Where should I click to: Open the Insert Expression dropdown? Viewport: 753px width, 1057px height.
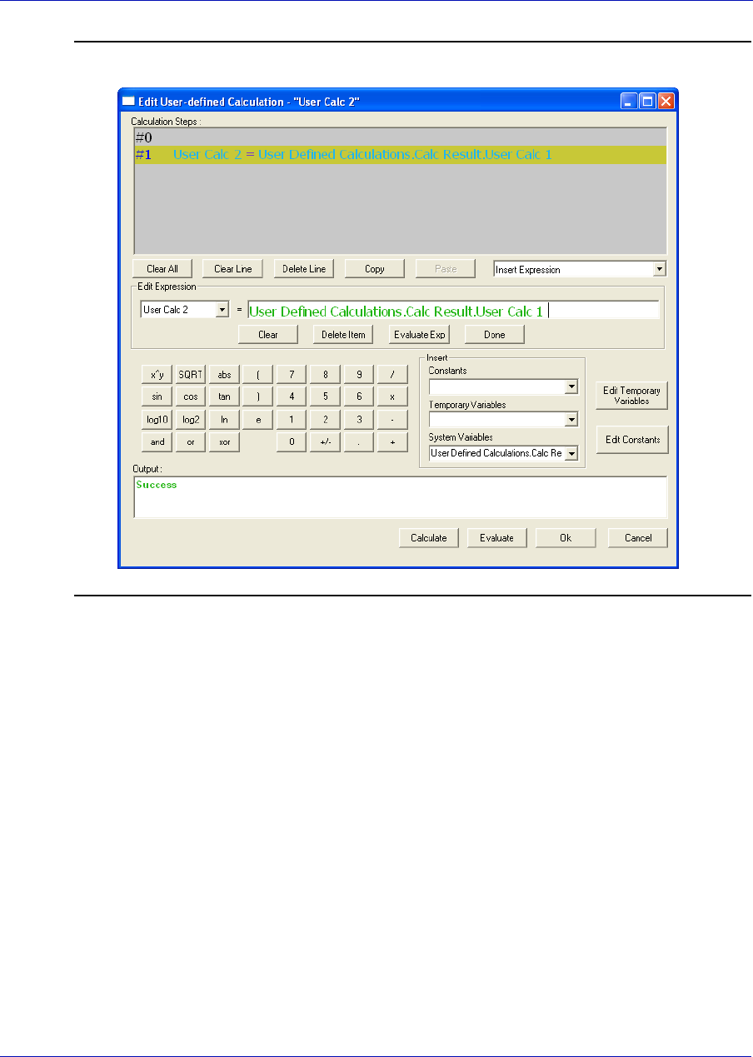(x=660, y=269)
